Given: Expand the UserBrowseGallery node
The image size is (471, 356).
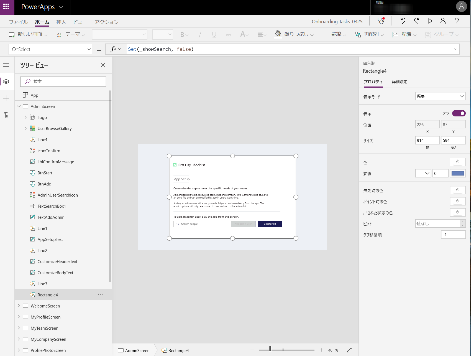Looking at the screenshot, I should point(25,128).
